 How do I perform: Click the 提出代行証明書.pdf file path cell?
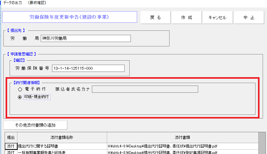(183, 146)
